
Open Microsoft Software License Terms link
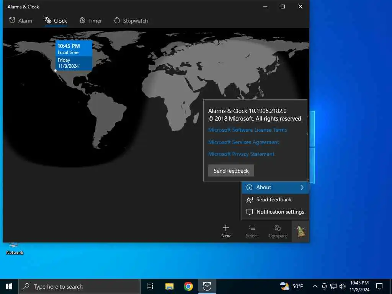(x=248, y=130)
